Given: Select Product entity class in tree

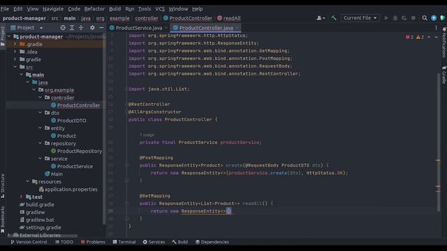Looking at the screenshot, I should point(64,136).
